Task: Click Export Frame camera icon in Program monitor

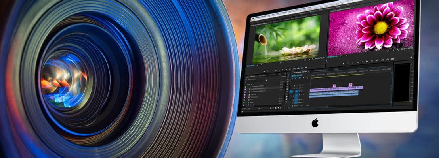Action: [x=393, y=59]
